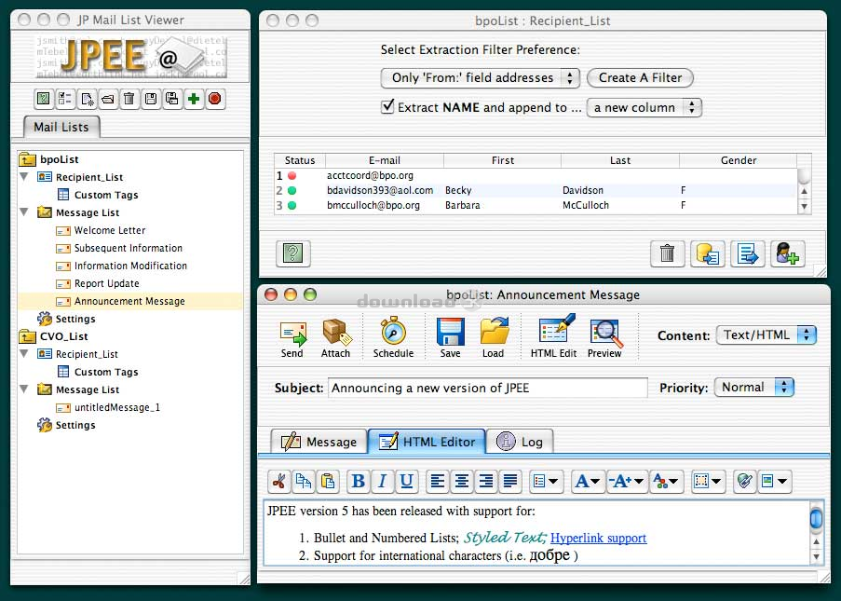The image size is (841, 601).
Task: Click the Preview magnifier icon
Action: pyautogui.click(x=605, y=338)
